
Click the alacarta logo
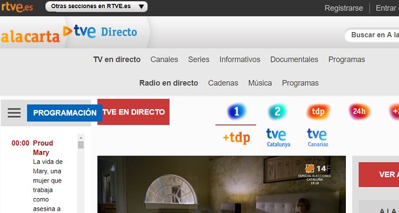(x=30, y=37)
